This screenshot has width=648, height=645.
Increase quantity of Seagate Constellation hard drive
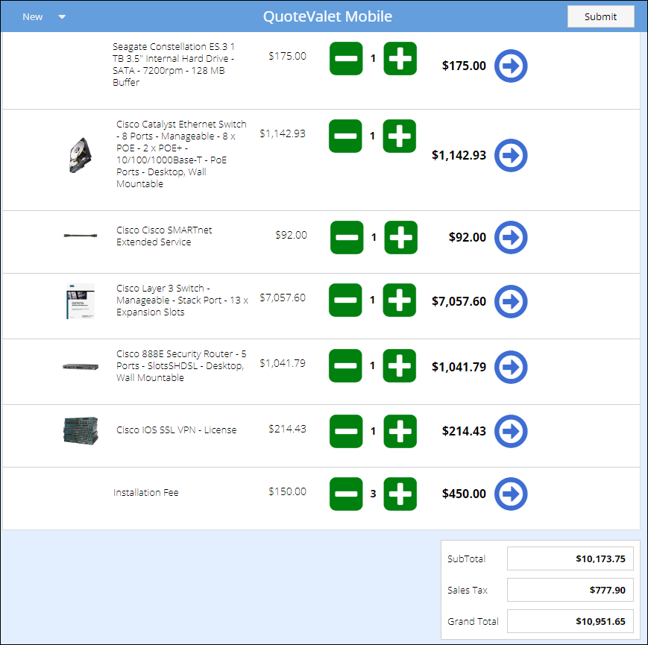click(x=400, y=59)
